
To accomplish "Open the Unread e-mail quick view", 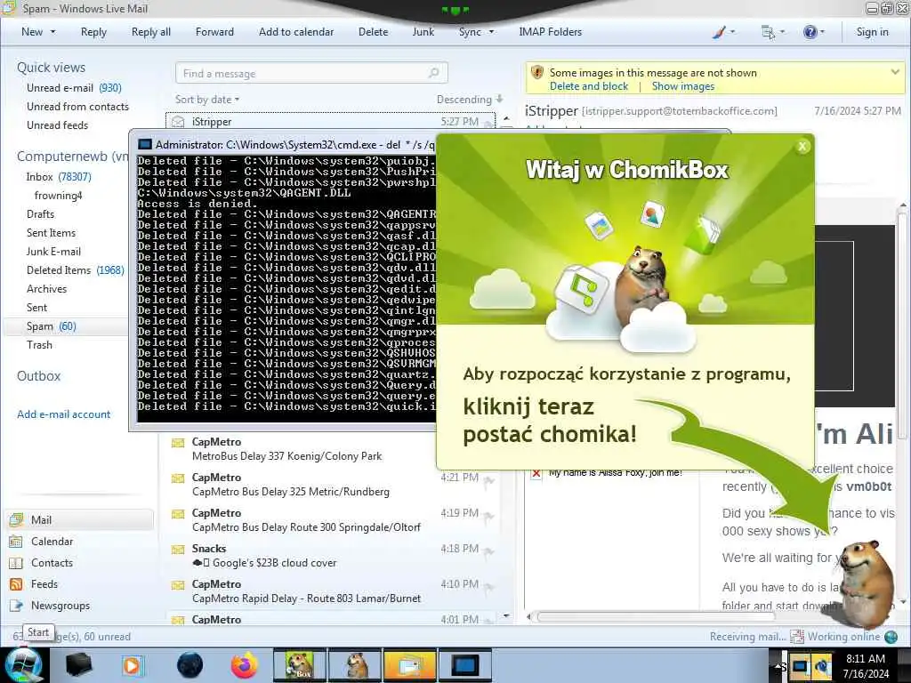I will tap(74, 88).
